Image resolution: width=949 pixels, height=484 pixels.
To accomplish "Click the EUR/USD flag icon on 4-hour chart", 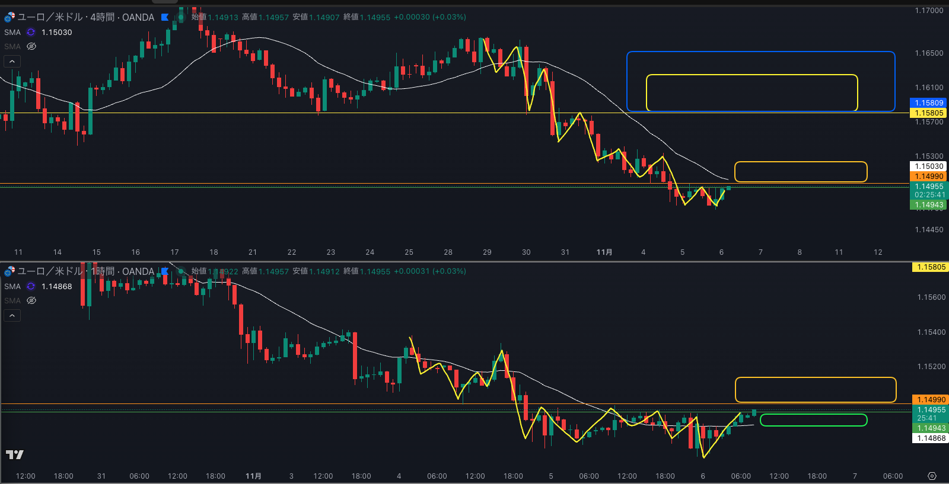I will pyautogui.click(x=9, y=17).
